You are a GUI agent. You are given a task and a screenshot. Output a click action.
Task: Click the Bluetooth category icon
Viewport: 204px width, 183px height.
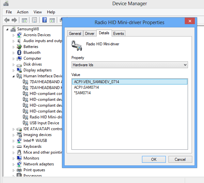20,53
